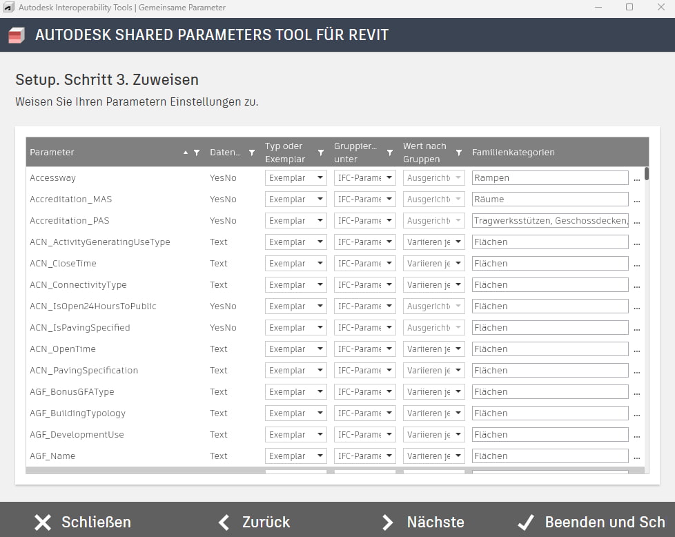Image resolution: width=675 pixels, height=537 pixels.
Task: Click the Tragwerksstützen, Geschossdecken category field
Action: point(550,221)
